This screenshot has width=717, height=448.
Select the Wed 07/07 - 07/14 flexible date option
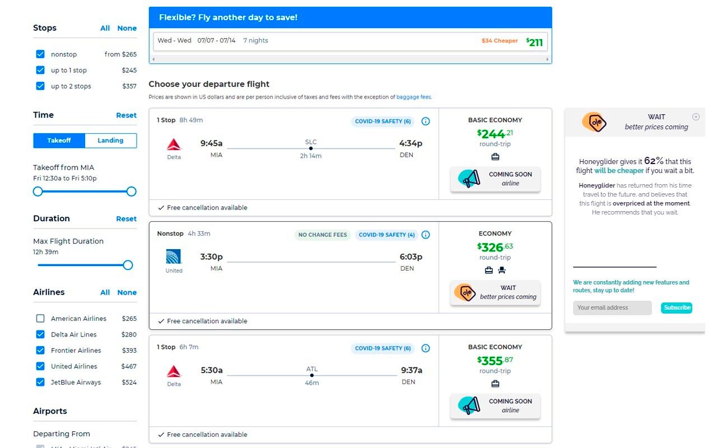tap(350, 41)
